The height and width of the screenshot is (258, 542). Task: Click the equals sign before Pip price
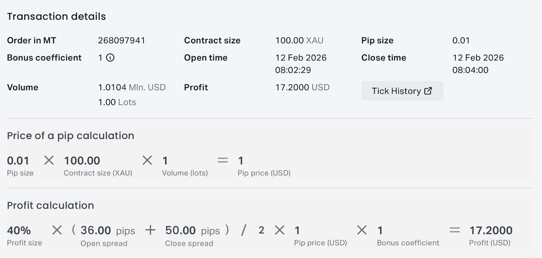tap(223, 160)
